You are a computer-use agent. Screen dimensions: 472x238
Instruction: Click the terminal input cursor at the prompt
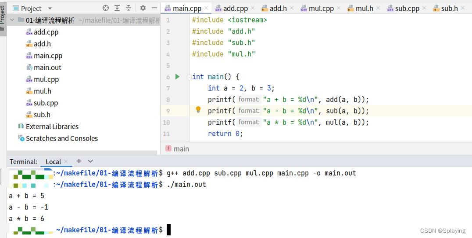click(168, 230)
